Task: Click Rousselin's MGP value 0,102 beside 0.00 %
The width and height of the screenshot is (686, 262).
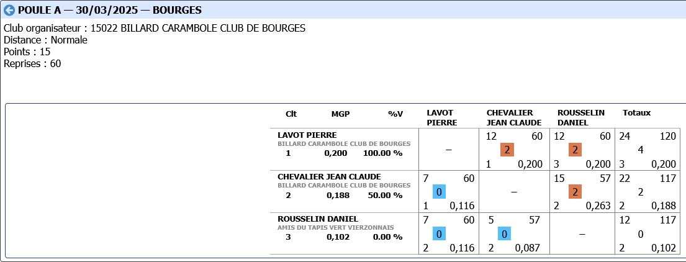Action: [338, 237]
